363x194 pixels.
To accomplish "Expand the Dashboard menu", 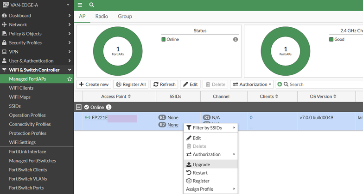I will click(37, 15).
